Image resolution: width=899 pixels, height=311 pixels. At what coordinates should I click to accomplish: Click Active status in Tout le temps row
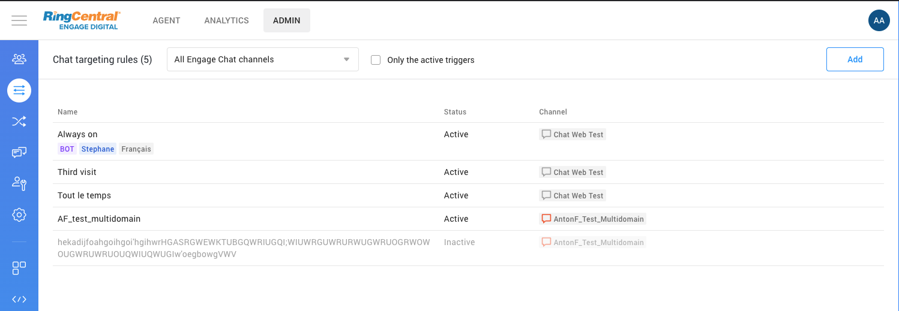(x=456, y=195)
